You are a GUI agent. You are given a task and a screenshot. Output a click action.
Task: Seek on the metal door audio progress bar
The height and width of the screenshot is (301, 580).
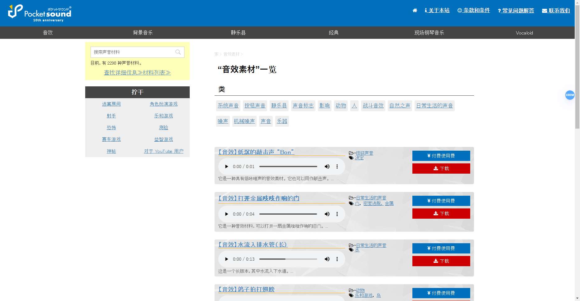[x=288, y=214]
